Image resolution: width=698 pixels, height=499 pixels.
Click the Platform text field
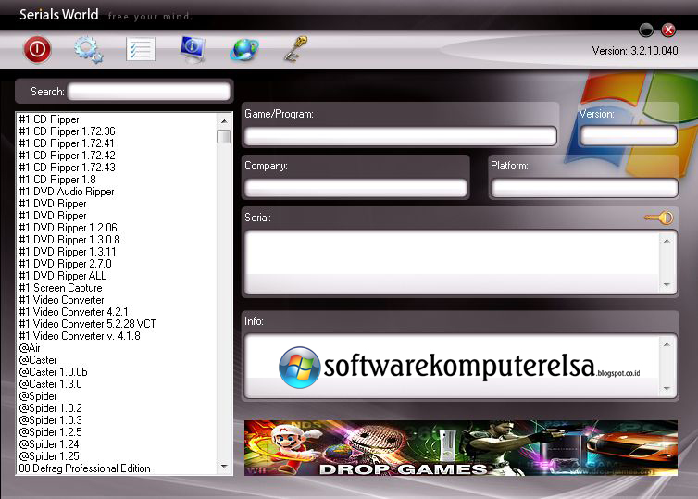[x=584, y=188]
